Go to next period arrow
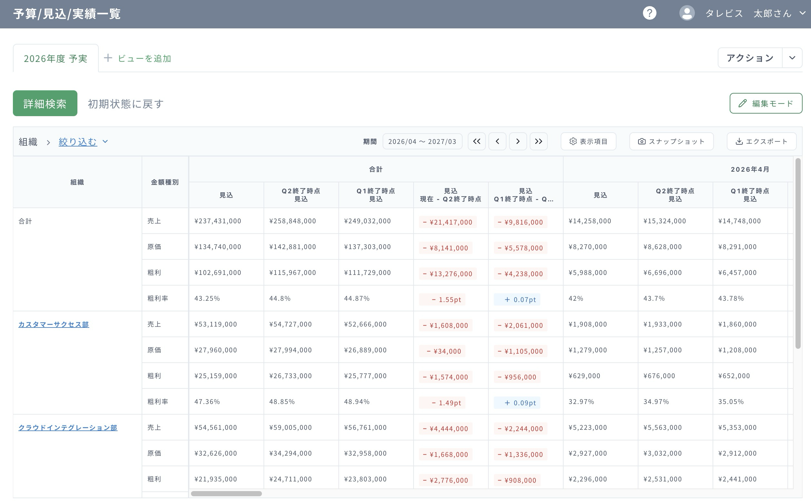 (518, 141)
